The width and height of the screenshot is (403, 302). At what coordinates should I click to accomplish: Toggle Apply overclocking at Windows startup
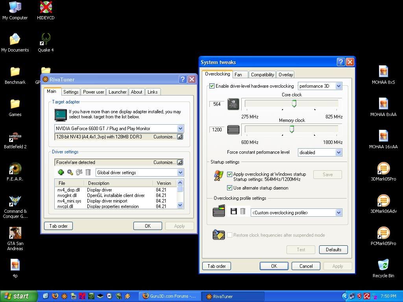230,174
